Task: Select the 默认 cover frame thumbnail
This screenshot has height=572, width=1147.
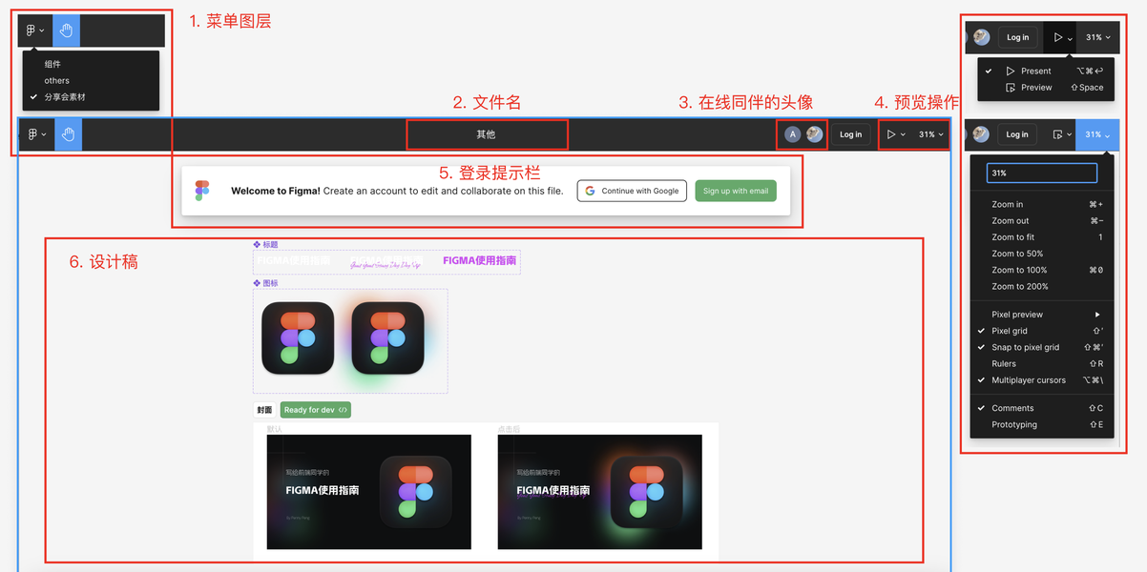Action: 368,492
